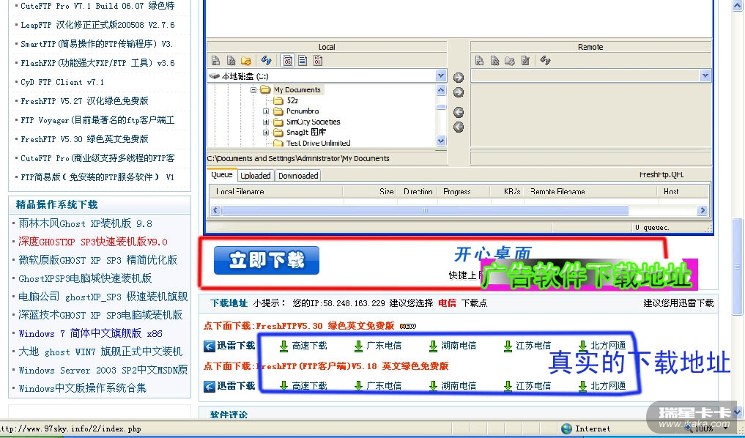Viewport: 745px width, 438px height.
Task: Click the My Documents folder icon
Action: [x=266, y=90]
